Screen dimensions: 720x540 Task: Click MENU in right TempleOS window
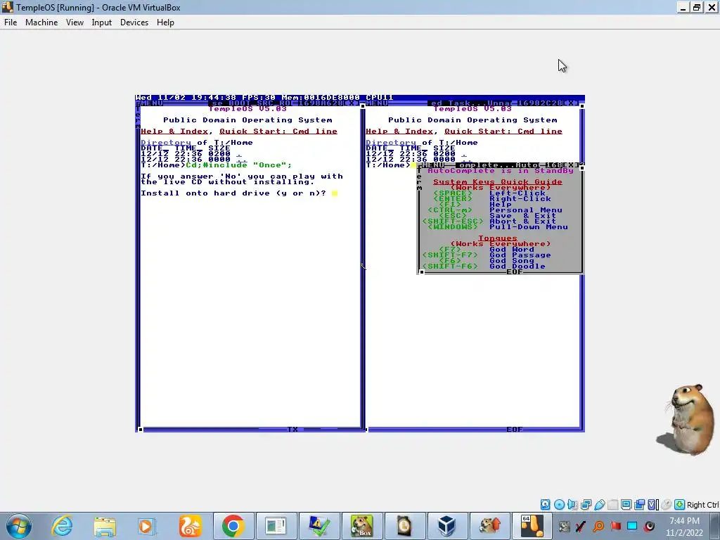[x=377, y=103]
